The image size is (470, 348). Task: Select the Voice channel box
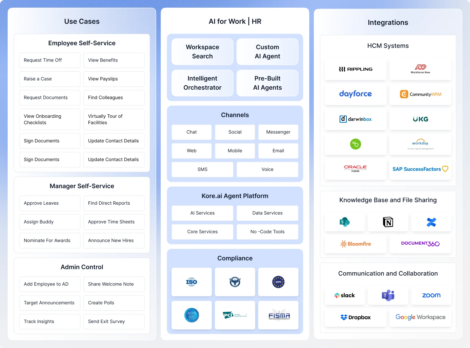[x=268, y=169]
